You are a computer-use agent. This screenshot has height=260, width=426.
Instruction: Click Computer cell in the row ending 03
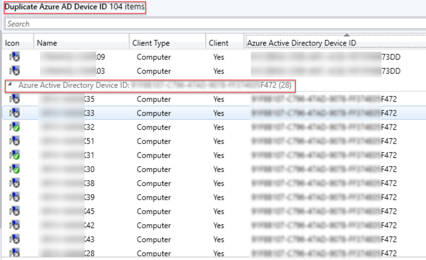pos(154,71)
